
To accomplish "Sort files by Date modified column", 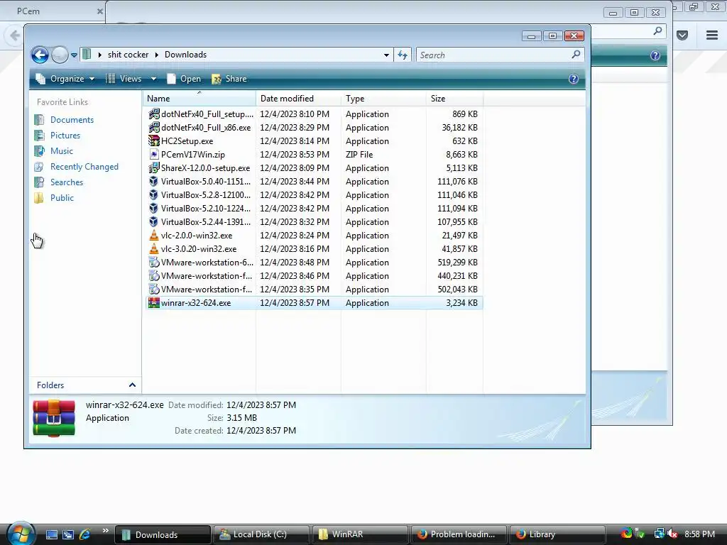I will (x=299, y=98).
